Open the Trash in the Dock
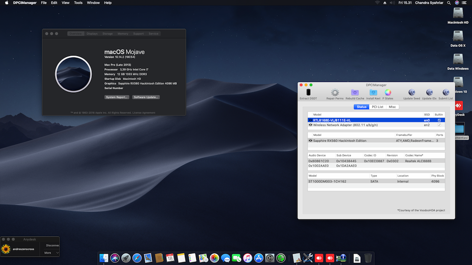 [x=368, y=258]
